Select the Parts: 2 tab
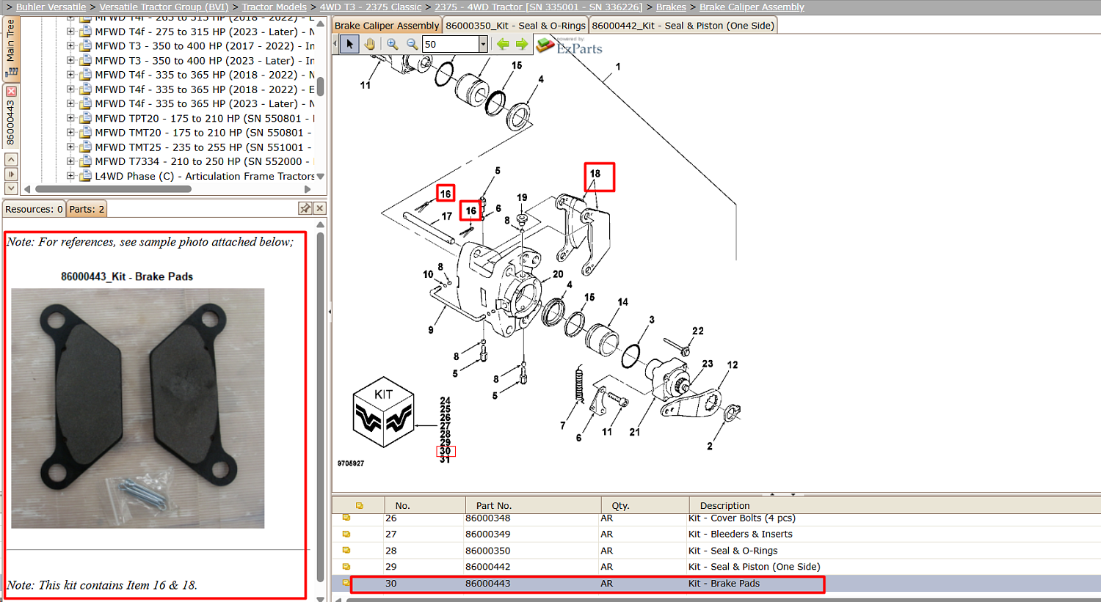Screen dimensions: 1101x602 [x=87, y=209]
